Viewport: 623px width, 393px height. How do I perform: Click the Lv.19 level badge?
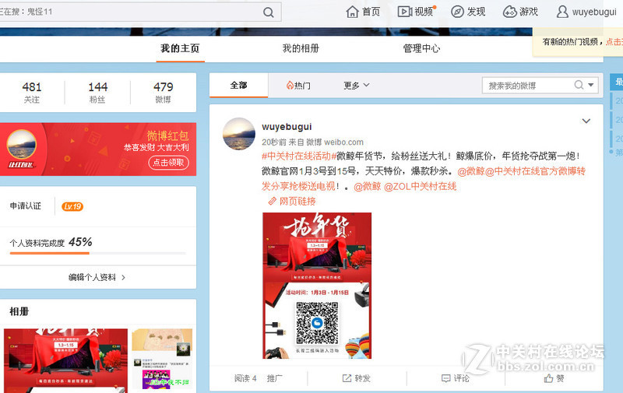pyautogui.click(x=72, y=206)
